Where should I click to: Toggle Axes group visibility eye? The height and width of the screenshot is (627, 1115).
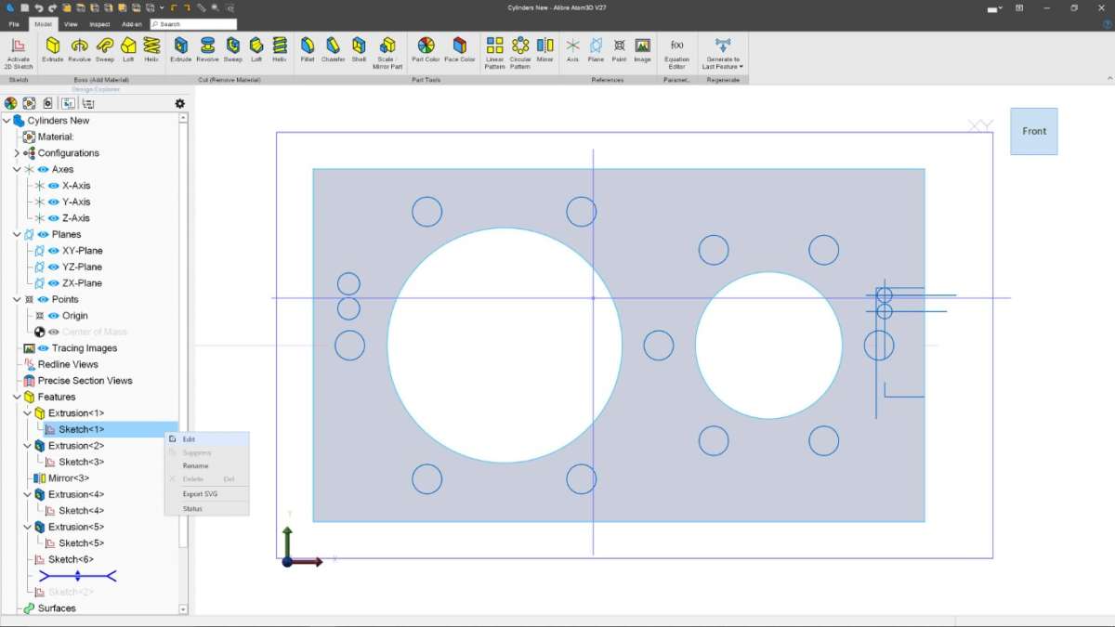[43, 169]
